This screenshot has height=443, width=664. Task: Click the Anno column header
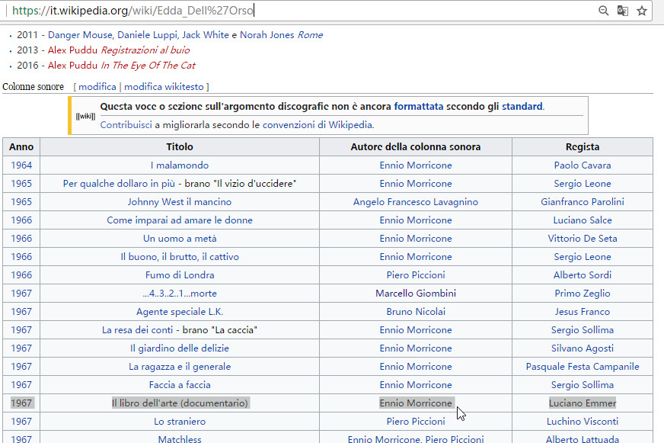point(21,146)
